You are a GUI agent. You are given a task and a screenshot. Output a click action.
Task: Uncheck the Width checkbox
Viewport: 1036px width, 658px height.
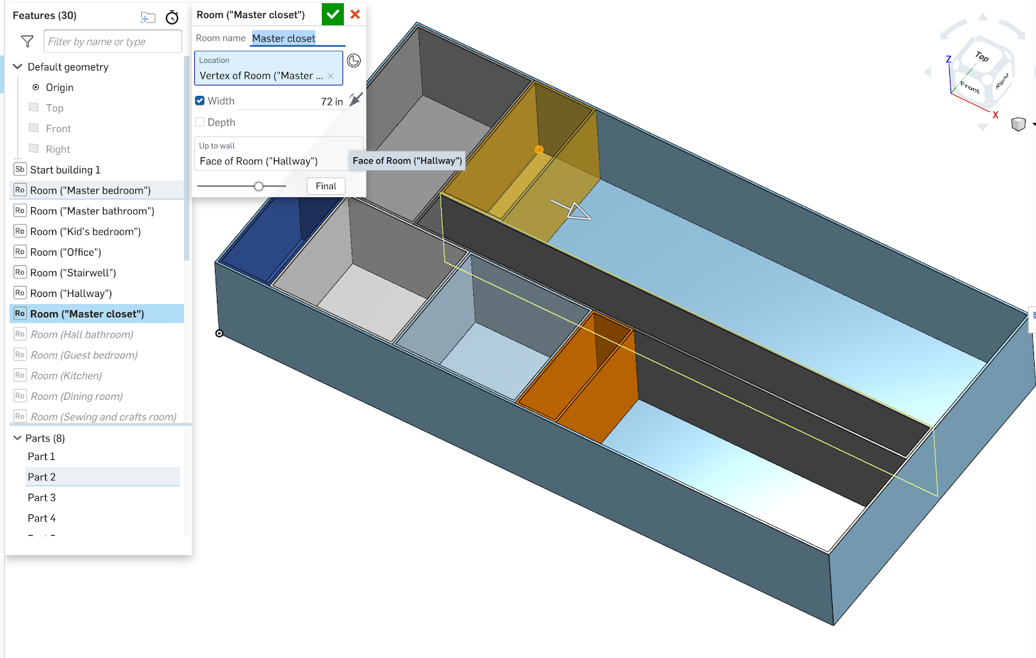tap(200, 101)
